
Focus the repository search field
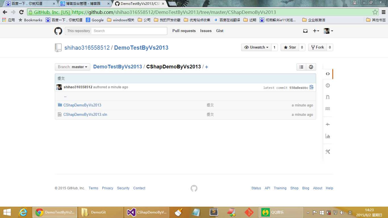click(x=130, y=31)
